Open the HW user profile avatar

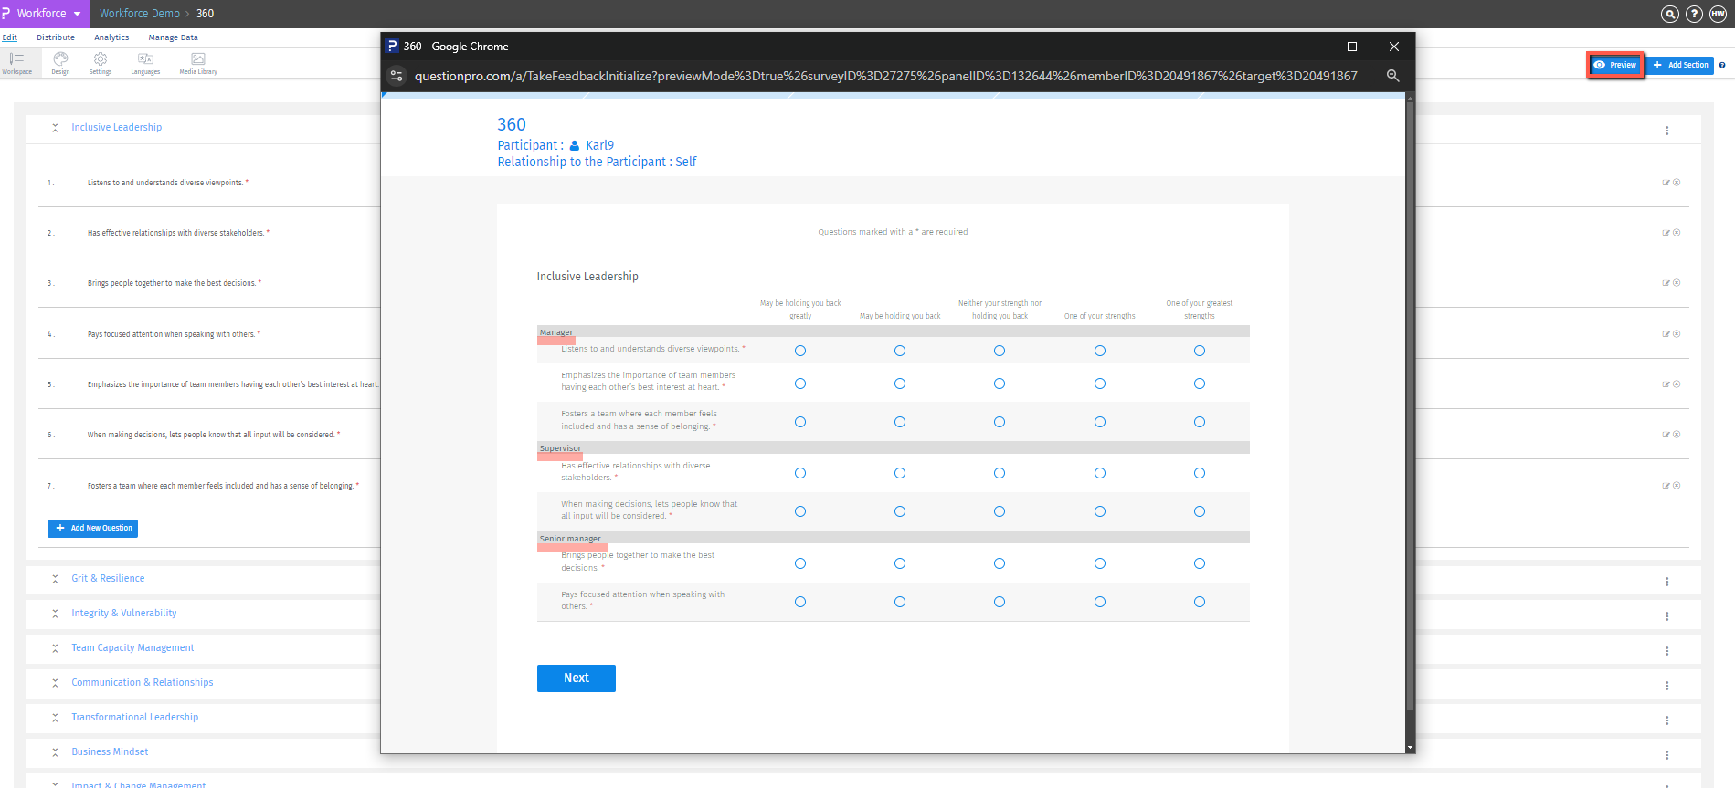(1718, 14)
